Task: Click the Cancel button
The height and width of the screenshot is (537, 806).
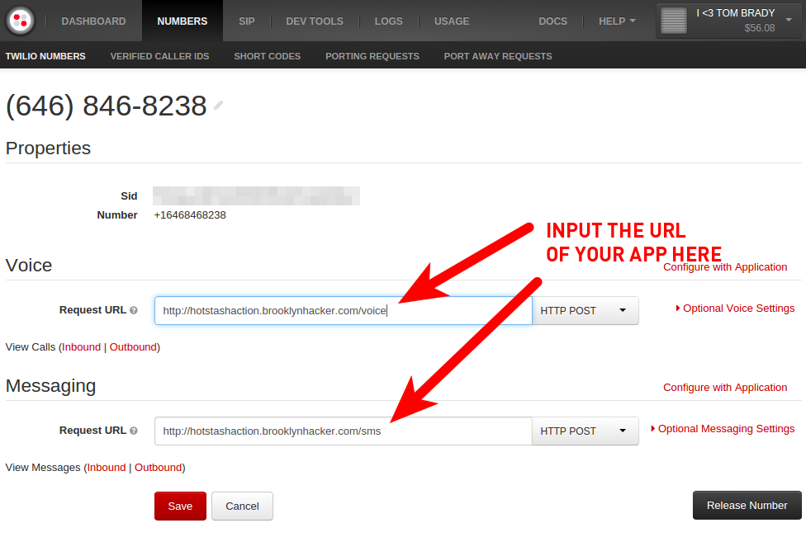Action: 242,506
